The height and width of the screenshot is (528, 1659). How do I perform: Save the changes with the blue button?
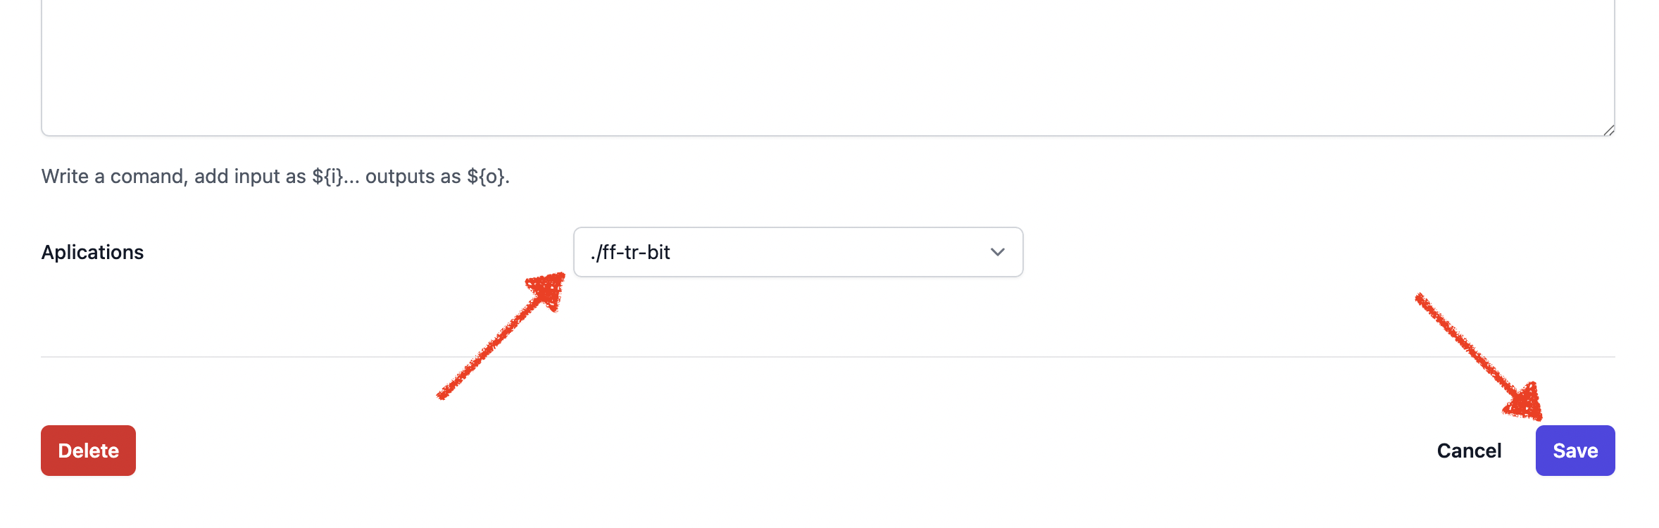1575,451
